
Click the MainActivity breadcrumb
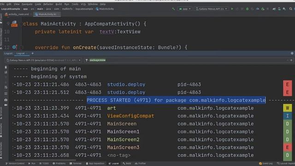point(105,9)
